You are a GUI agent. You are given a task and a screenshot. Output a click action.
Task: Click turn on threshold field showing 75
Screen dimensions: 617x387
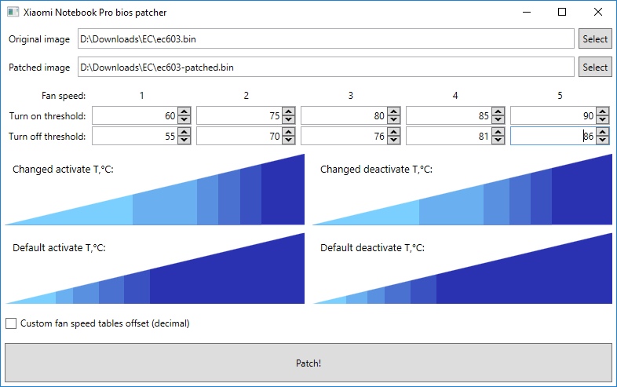click(x=239, y=115)
